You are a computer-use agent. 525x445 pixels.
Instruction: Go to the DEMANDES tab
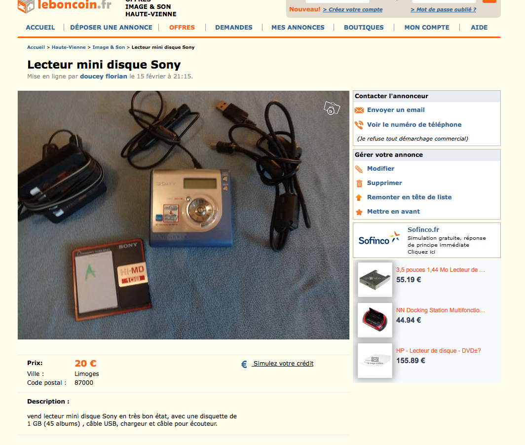tap(234, 28)
